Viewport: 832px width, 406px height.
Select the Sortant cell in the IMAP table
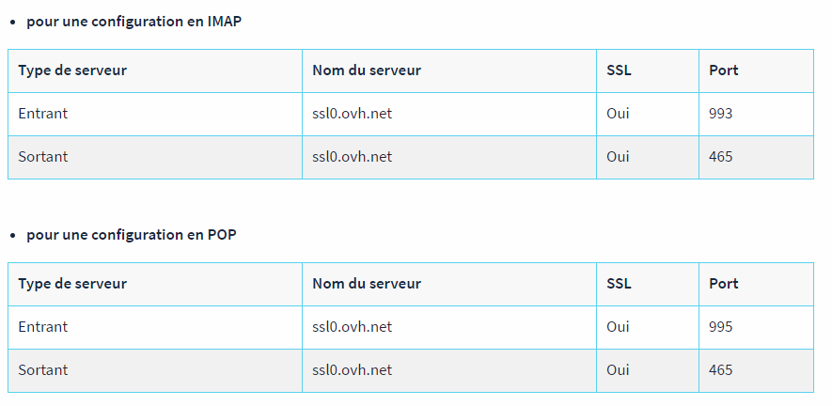[x=43, y=157]
